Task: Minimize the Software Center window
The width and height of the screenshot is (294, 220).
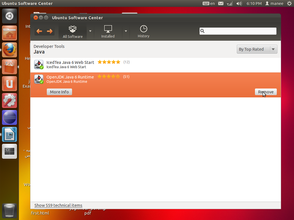Action: pos(41,17)
